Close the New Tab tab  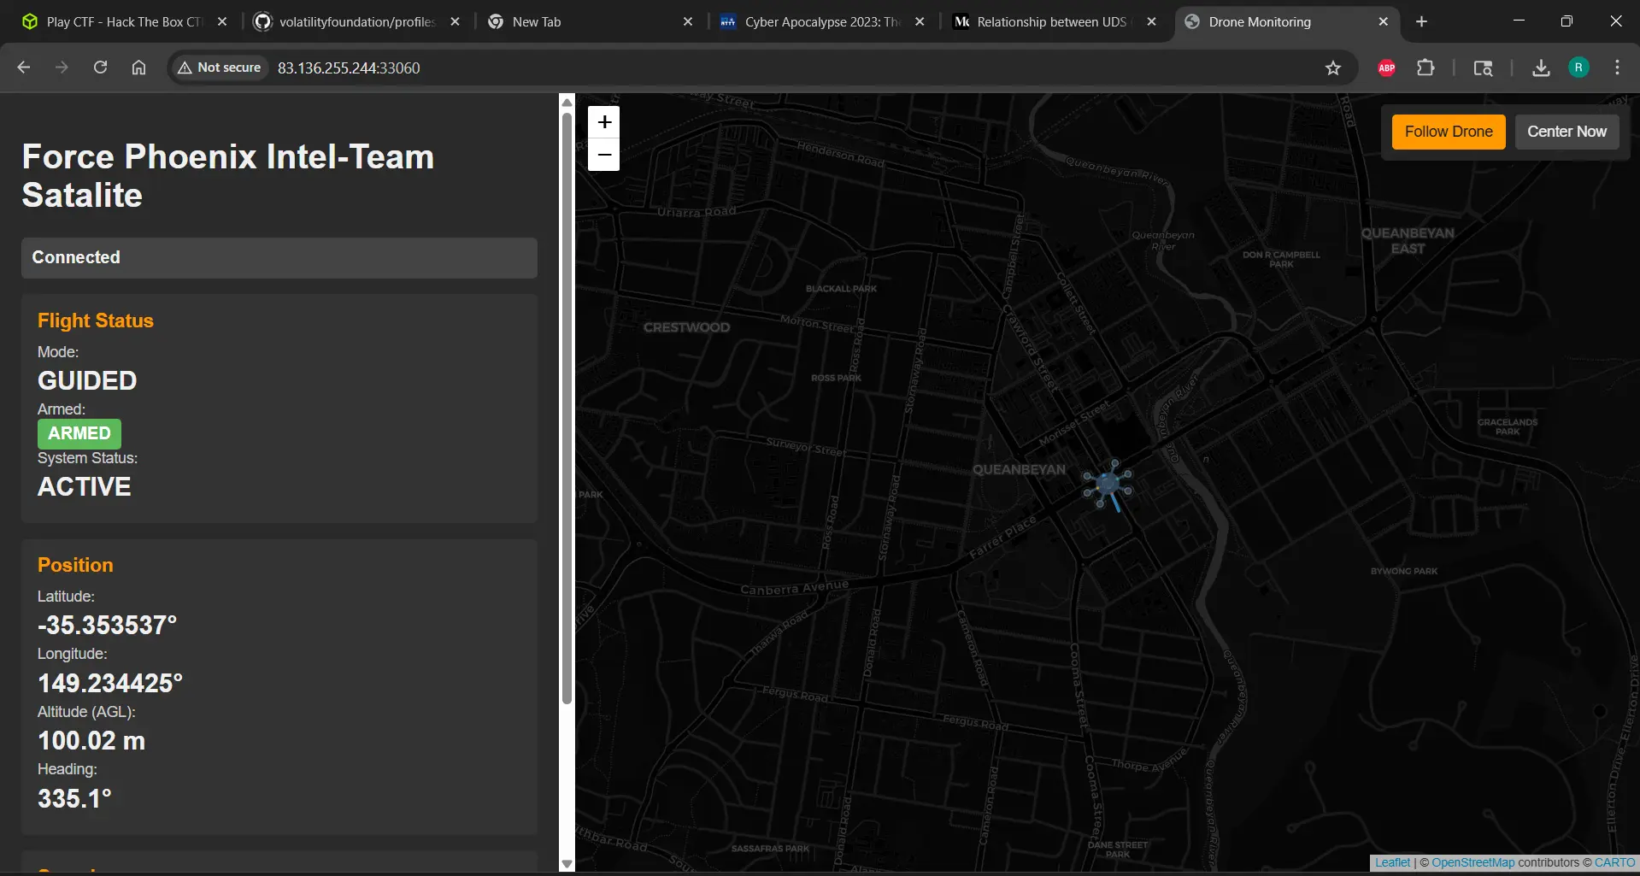687,22
